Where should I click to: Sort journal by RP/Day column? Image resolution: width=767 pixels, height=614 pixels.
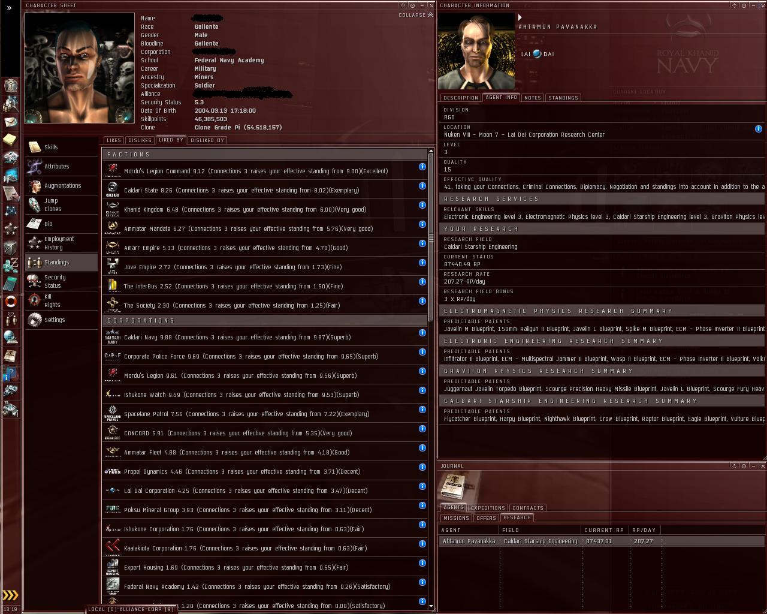pos(645,530)
